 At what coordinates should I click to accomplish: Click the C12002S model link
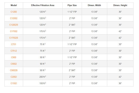(14, 25)
